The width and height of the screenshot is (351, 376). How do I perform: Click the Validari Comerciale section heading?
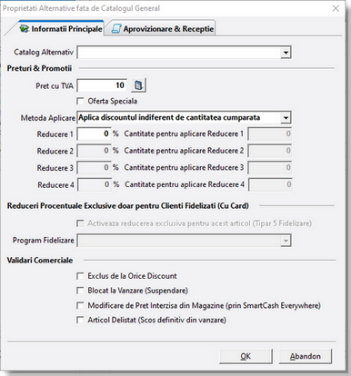tap(40, 261)
